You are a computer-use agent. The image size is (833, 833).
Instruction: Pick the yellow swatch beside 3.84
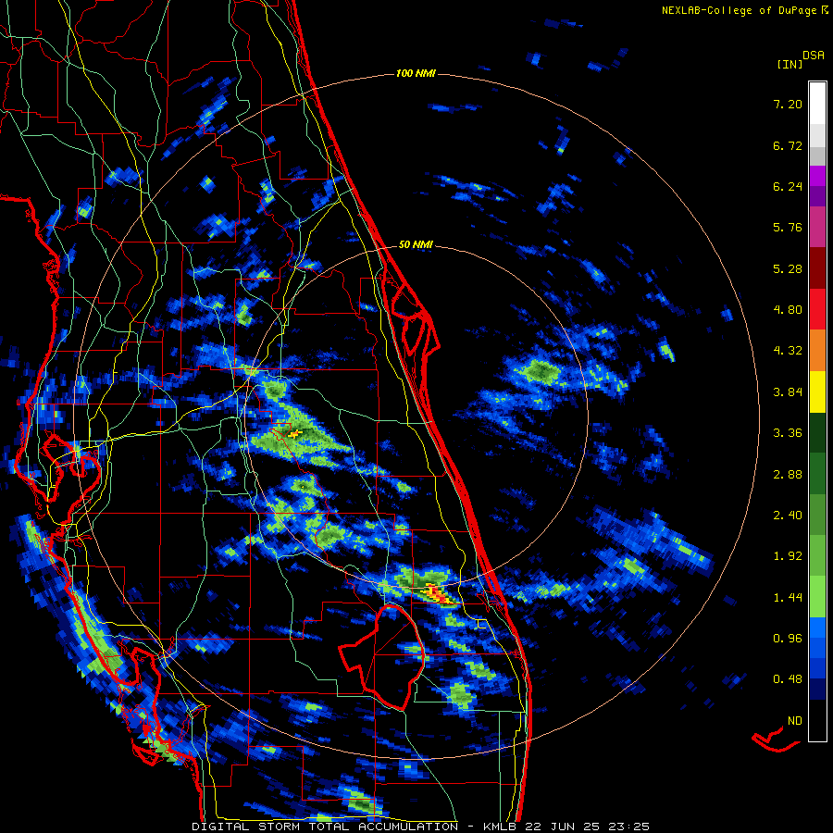coord(817,392)
